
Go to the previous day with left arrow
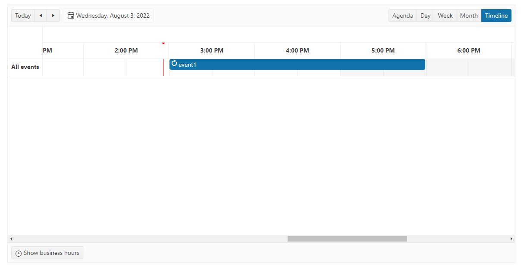(41, 16)
